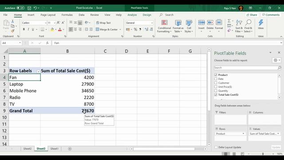Switch to the Page Layout tab
284x160 pixels.
(x=48, y=15)
